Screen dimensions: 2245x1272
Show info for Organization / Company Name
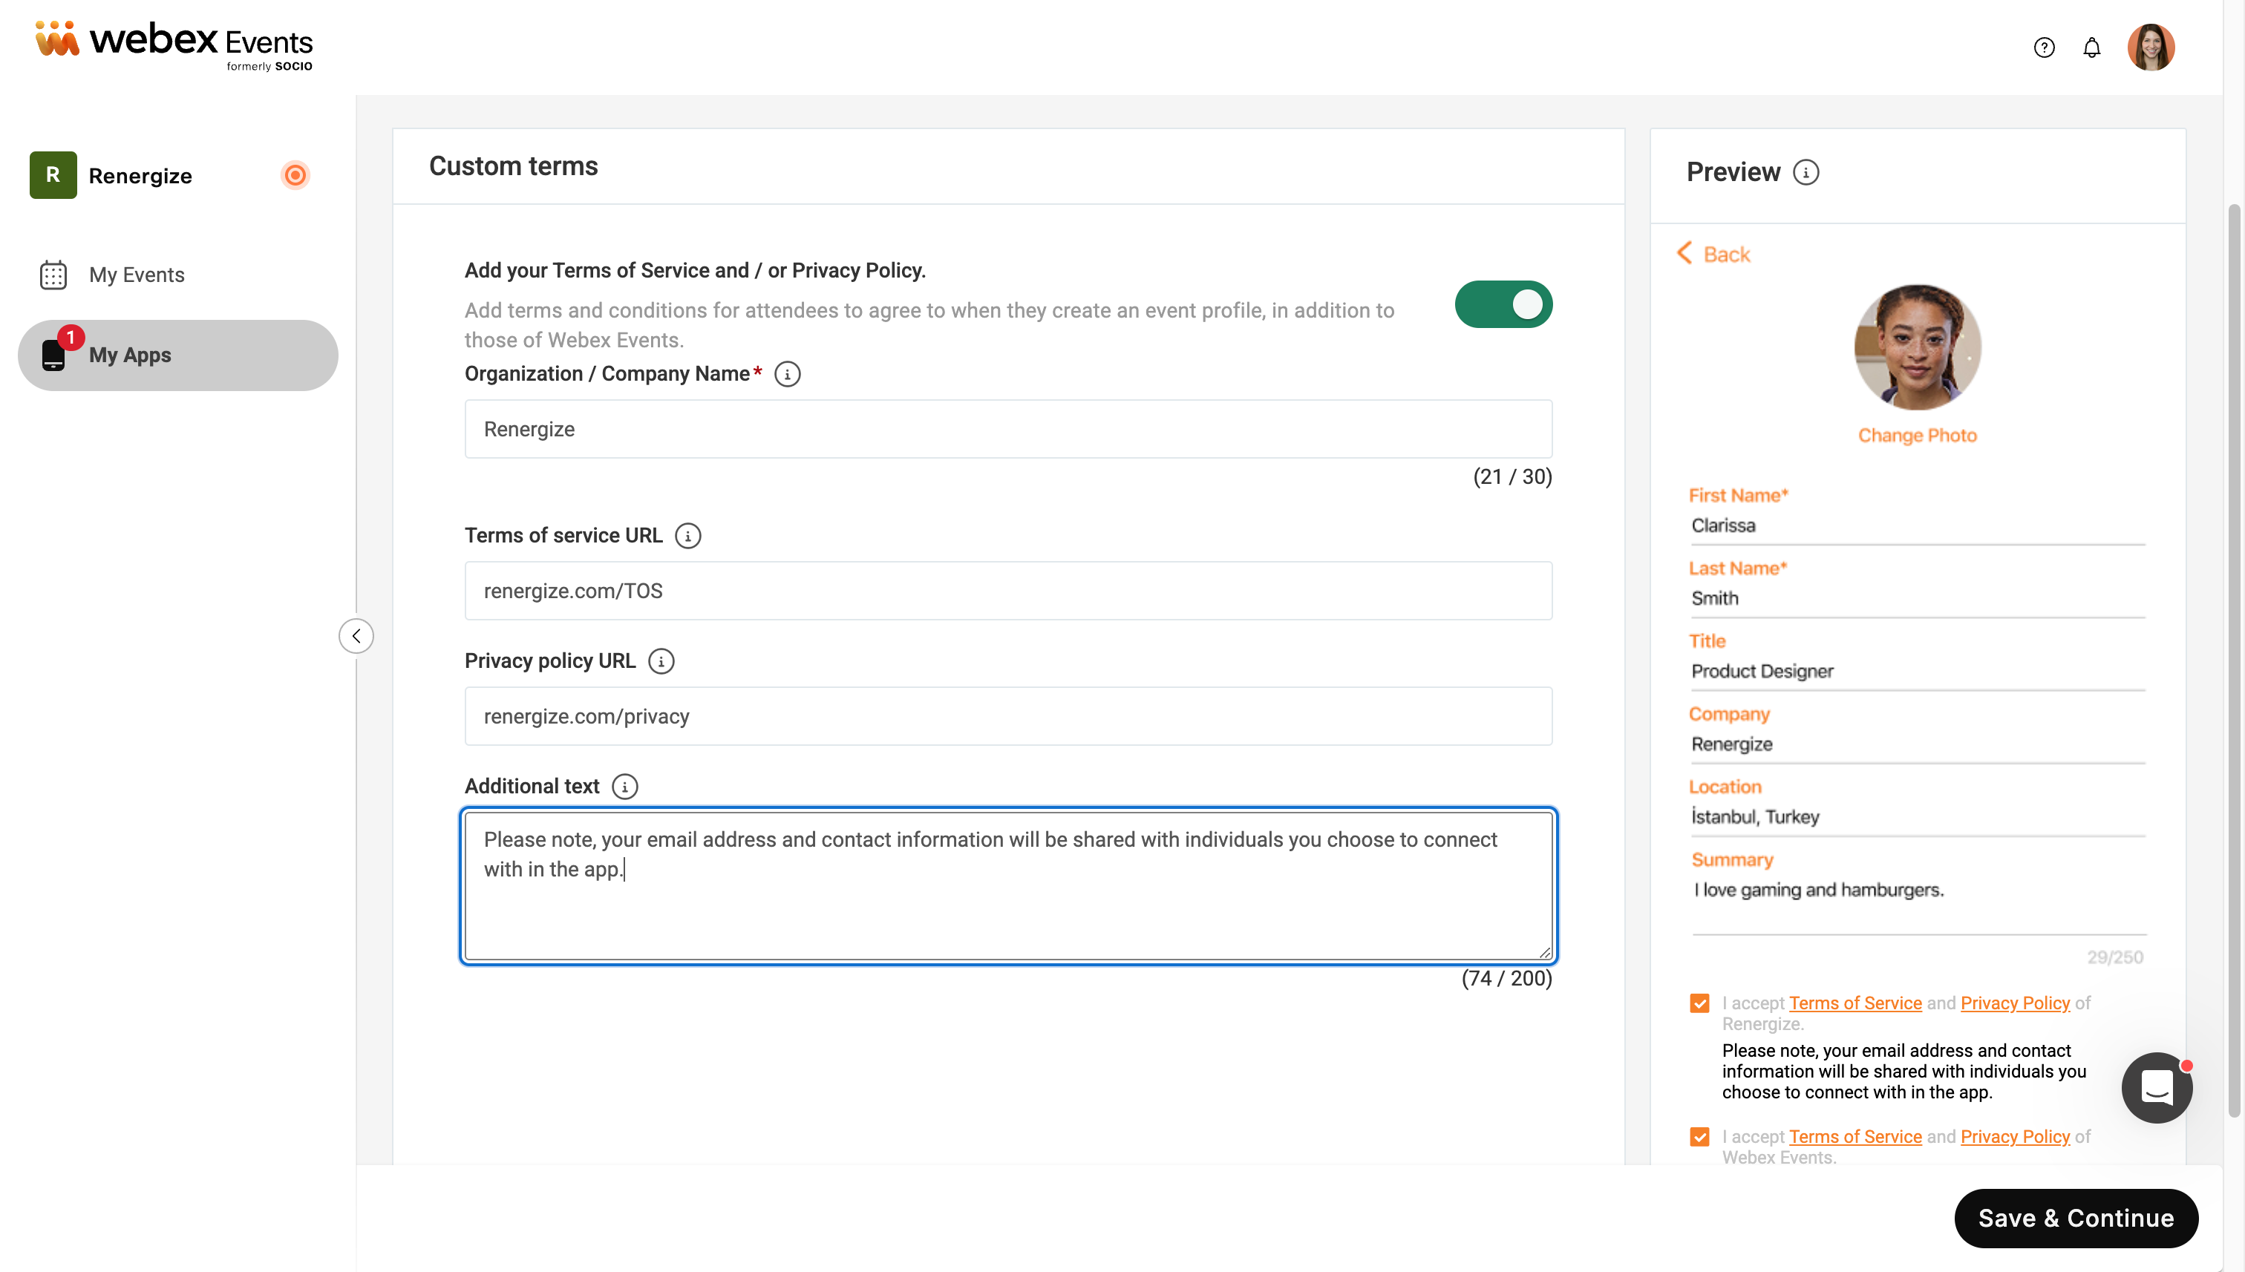788,374
